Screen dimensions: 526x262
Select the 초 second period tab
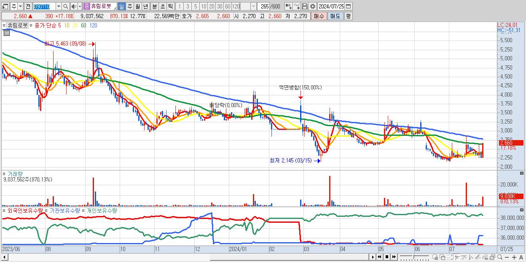tap(162, 6)
